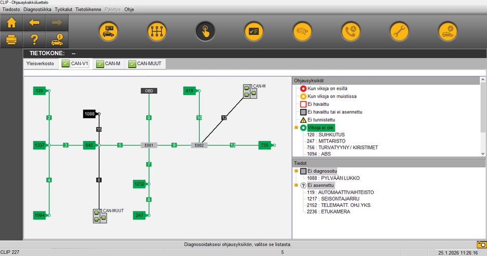
Task: Open vehicle information icon with person and car
Action: [57, 40]
